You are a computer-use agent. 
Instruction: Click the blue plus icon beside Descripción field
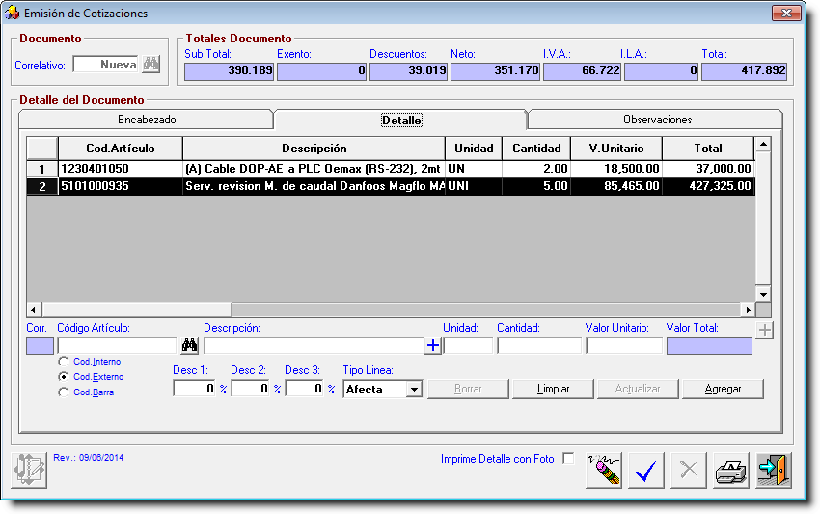[432, 345]
